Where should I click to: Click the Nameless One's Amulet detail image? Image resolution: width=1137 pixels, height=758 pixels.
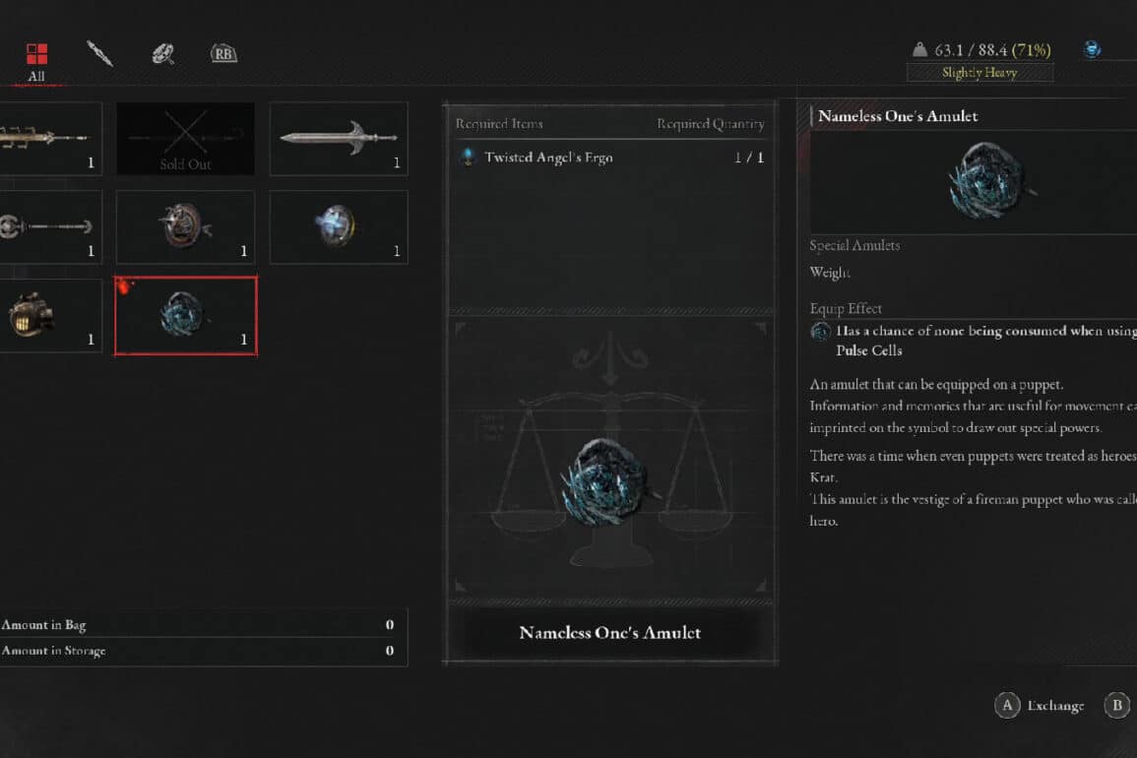point(989,181)
